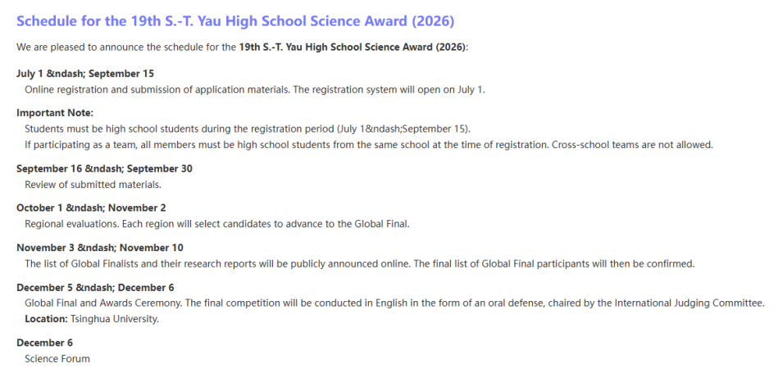Select the final December 6 heading

click(x=44, y=343)
